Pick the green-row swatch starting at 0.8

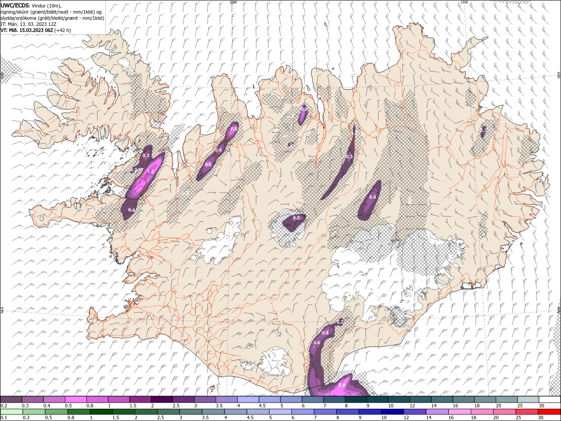coord(78,412)
